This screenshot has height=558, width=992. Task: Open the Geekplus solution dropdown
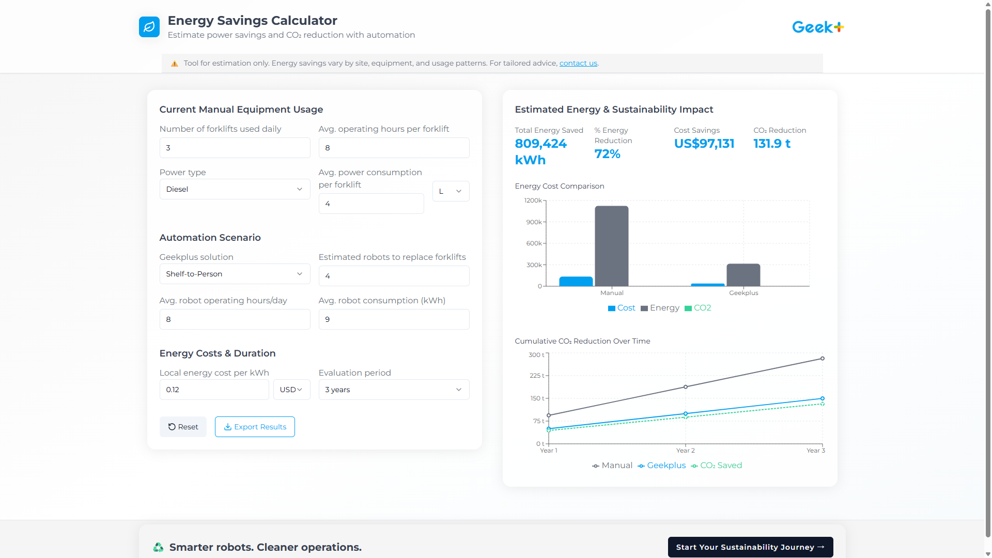235,274
